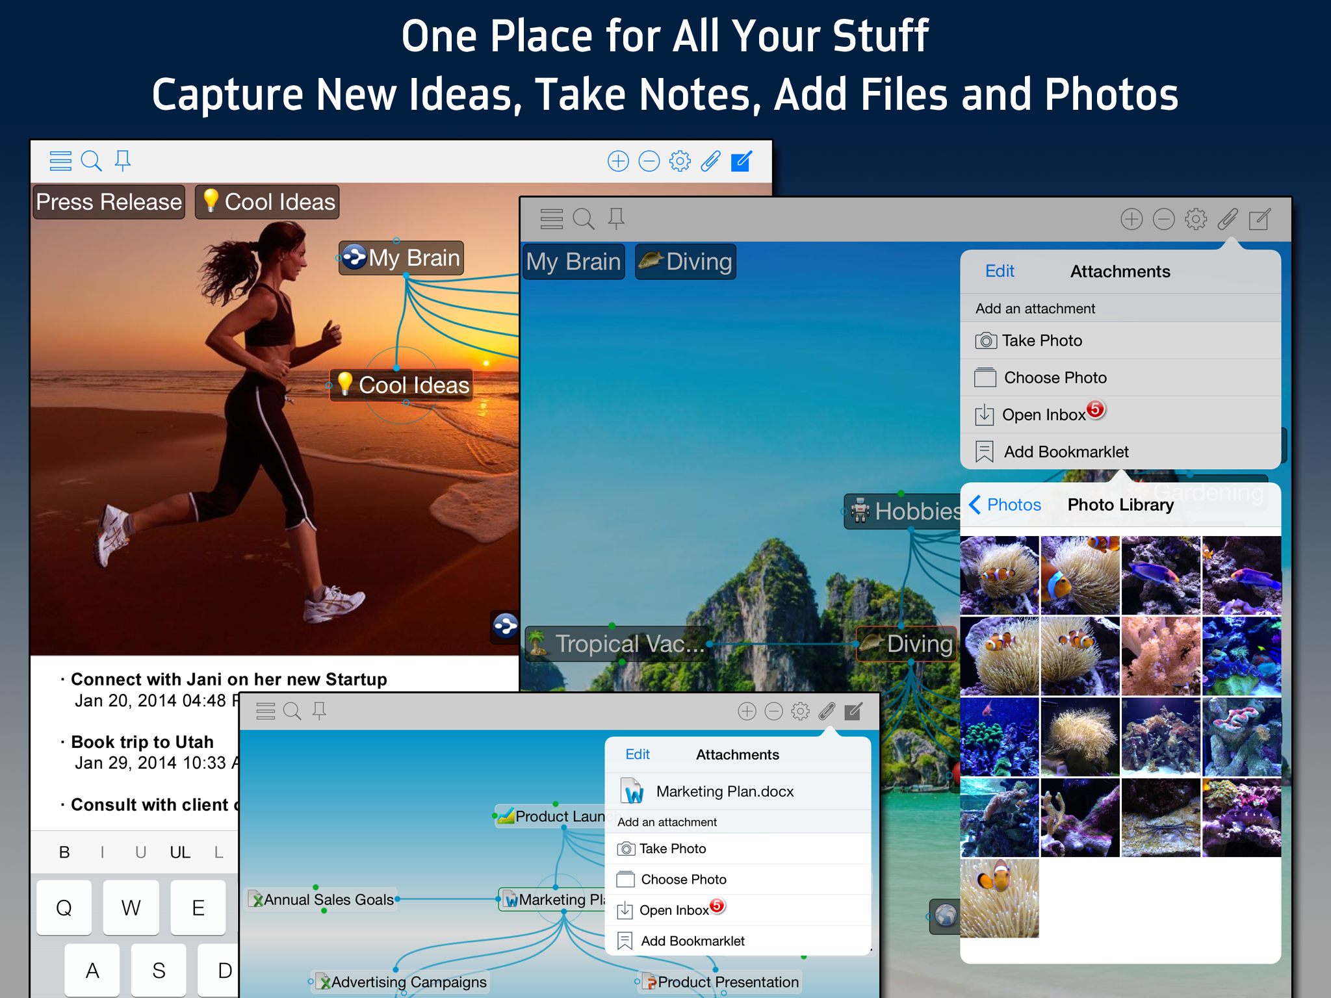The image size is (1331, 998).
Task: Click the paperclip attachment icon in the top-left window
Action: 710,161
